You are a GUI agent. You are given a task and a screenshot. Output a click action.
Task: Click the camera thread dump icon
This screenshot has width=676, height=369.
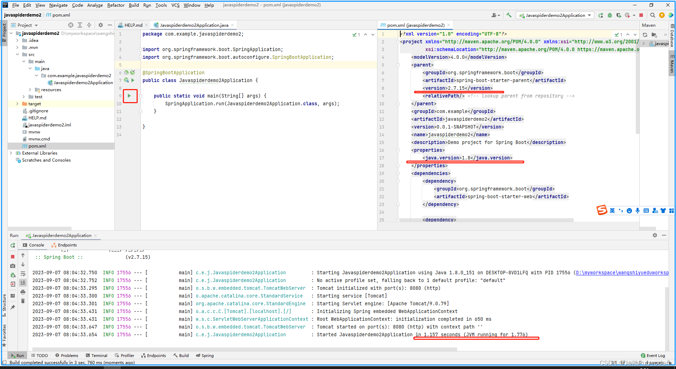pos(13,266)
